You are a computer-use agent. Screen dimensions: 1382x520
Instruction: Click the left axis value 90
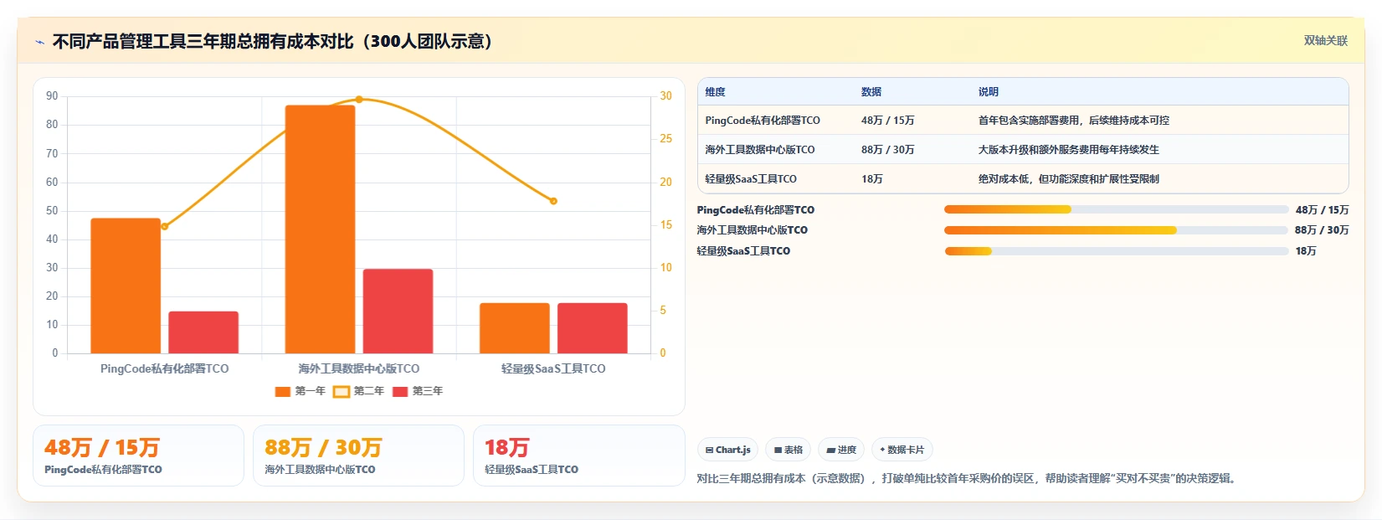(x=52, y=96)
